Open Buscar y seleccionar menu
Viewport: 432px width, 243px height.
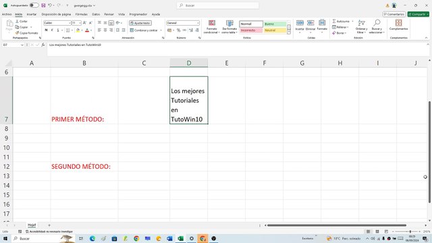377,26
